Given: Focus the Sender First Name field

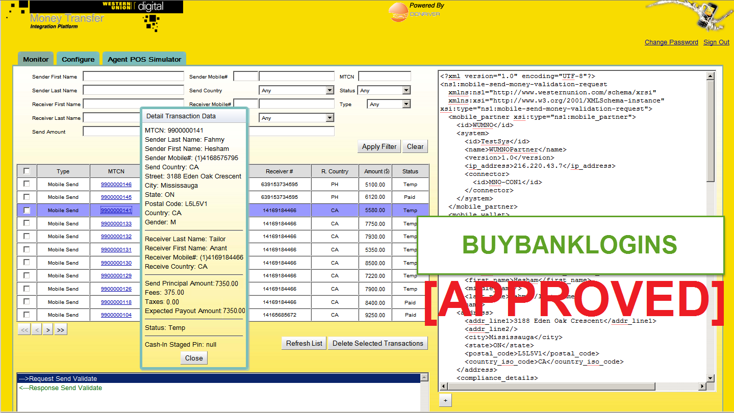Looking at the screenshot, I should pyautogui.click(x=133, y=76).
